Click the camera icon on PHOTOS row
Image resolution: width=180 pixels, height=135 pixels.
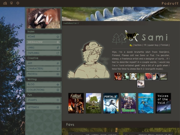coord(58,74)
